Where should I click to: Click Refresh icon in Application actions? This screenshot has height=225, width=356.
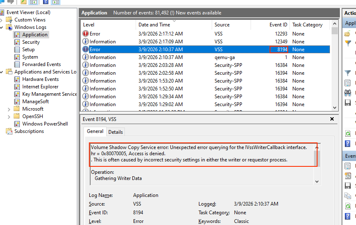(348, 133)
